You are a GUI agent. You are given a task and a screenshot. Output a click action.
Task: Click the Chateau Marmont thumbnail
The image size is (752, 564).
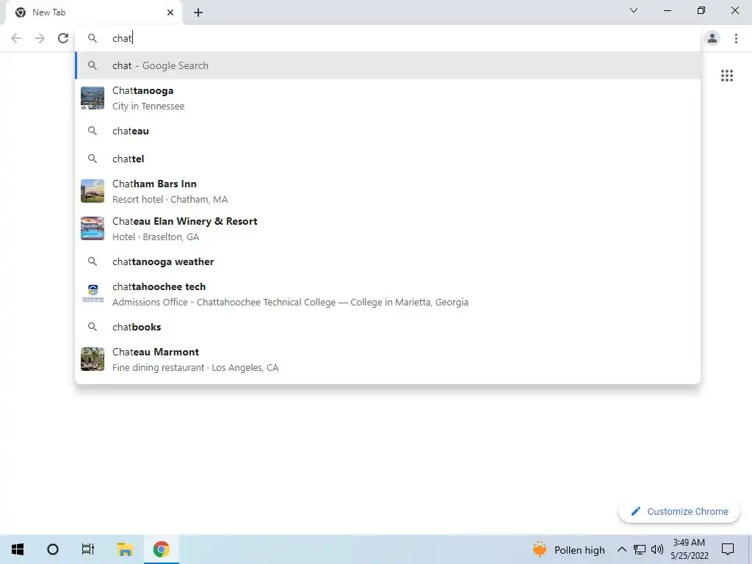tap(93, 359)
